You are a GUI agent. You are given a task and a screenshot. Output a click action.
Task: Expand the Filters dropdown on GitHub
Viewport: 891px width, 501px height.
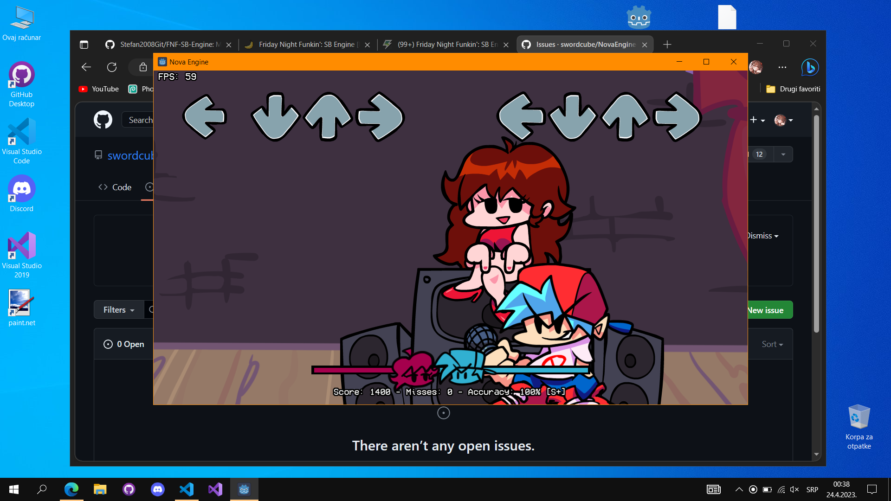pyautogui.click(x=118, y=309)
